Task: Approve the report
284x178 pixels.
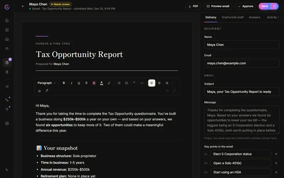Action: tap(245, 6)
